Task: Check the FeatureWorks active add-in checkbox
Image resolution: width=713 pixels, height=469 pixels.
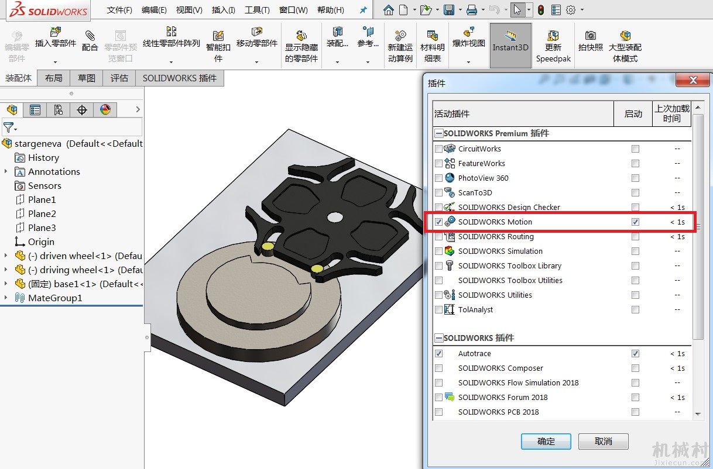Action: [438, 163]
